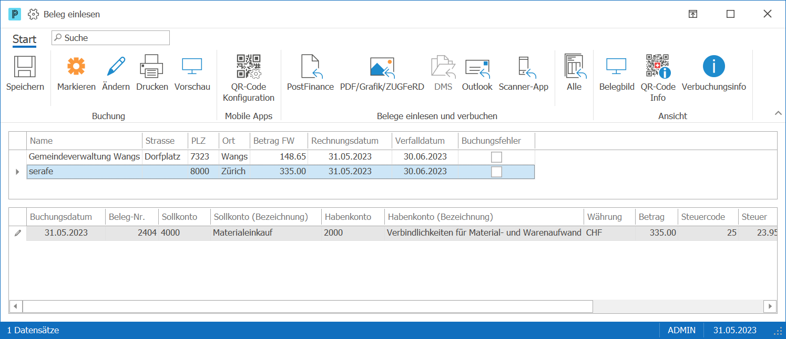The width and height of the screenshot is (786, 339).
Task: Click the horizontal scrollbar right arrow
Action: click(x=771, y=306)
